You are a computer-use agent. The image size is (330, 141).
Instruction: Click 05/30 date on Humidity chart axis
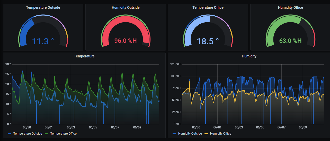[196, 127]
